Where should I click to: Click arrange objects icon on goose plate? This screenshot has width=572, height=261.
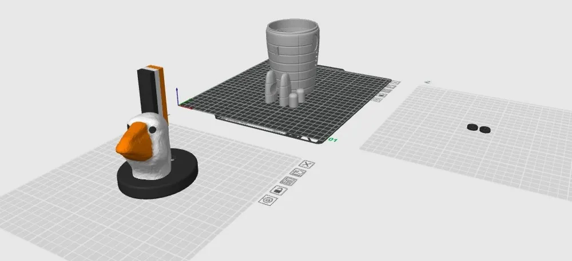click(x=288, y=182)
